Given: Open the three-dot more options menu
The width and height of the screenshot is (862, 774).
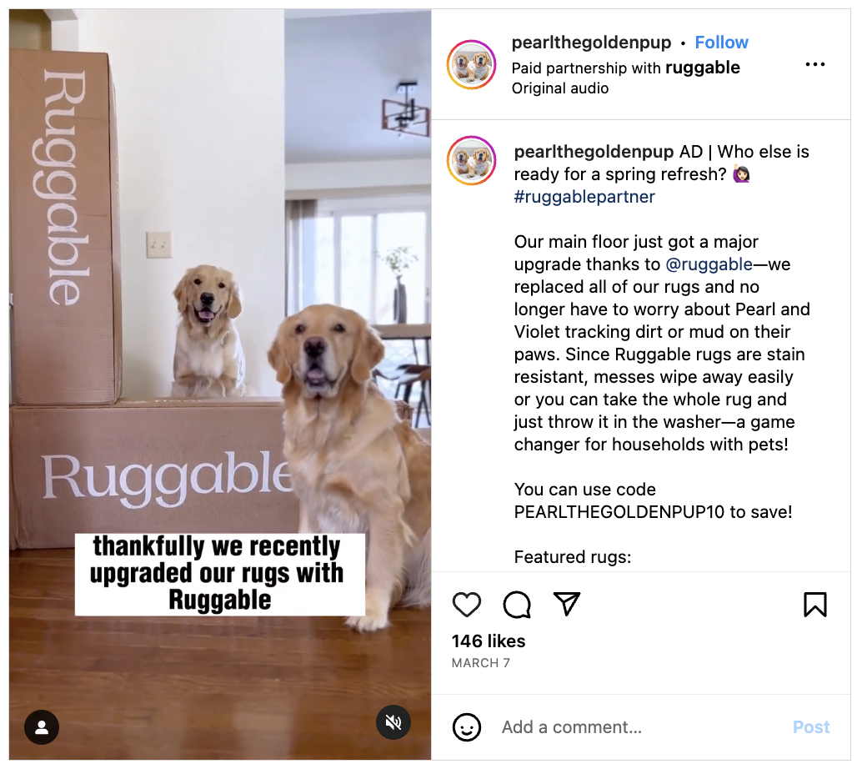Looking at the screenshot, I should click(814, 64).
